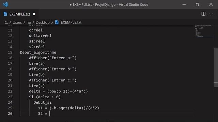Click the minimap code preview
Viewport: 218px width, 122px height.
point(204,31)
